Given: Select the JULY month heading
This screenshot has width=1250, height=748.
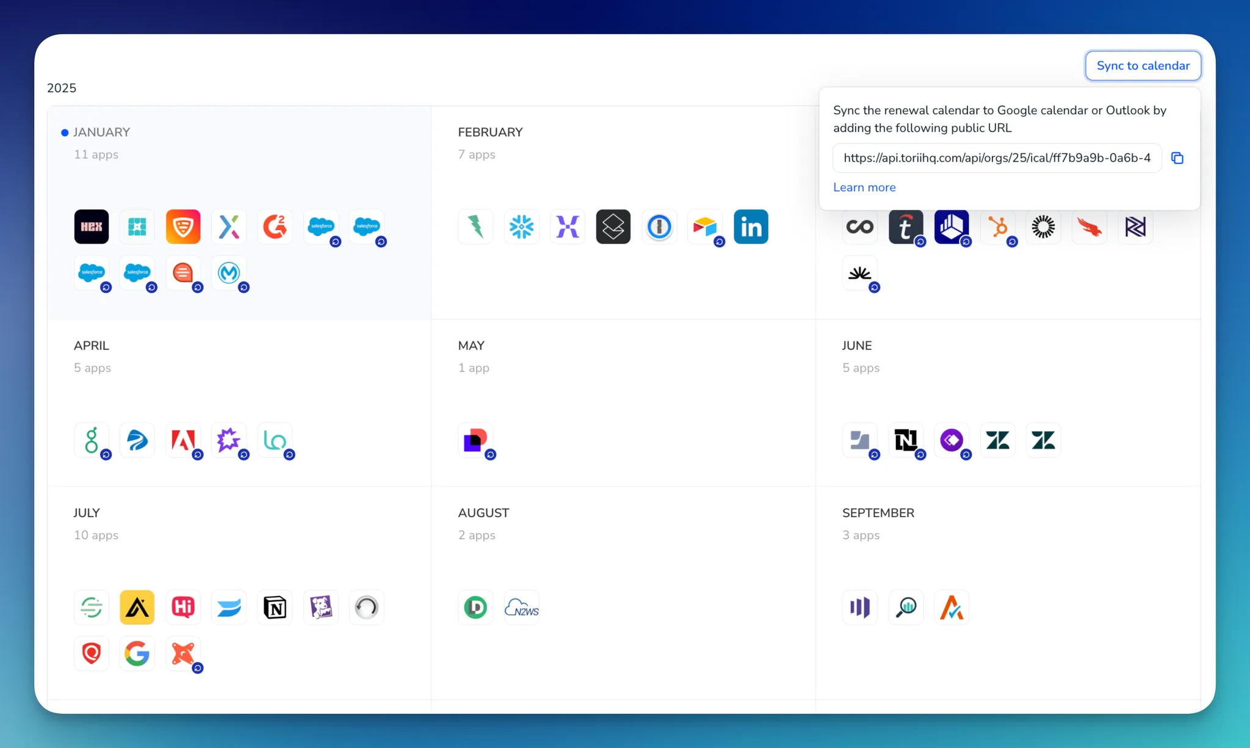Looking at the screenshot, I should (87, 513).
